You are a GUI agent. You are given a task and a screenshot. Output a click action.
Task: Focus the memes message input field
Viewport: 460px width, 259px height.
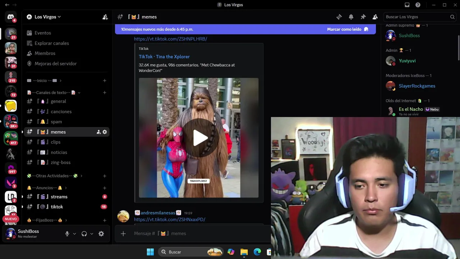[201, 233]
